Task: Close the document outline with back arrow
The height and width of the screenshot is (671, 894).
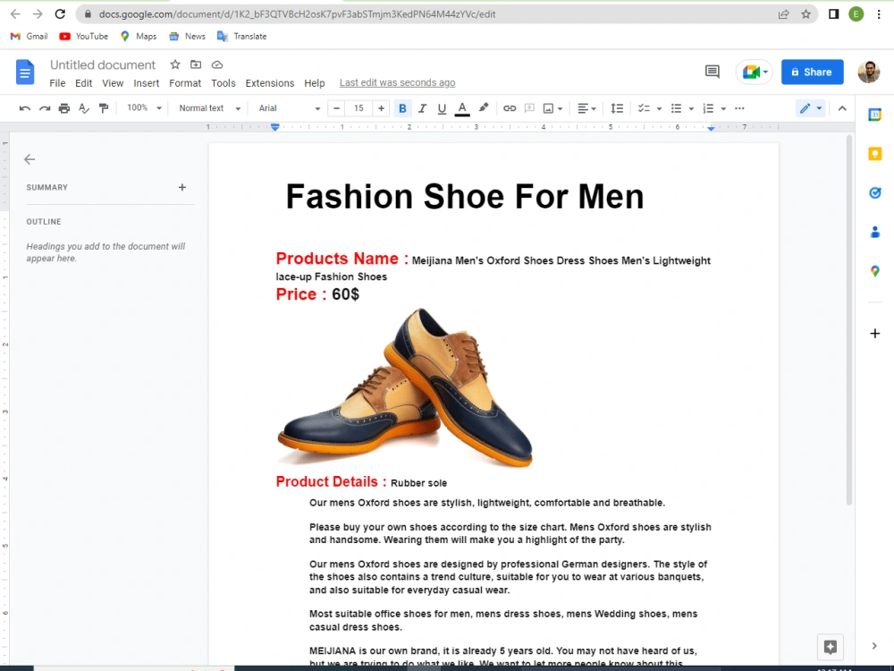Action: tap(30, 159)
